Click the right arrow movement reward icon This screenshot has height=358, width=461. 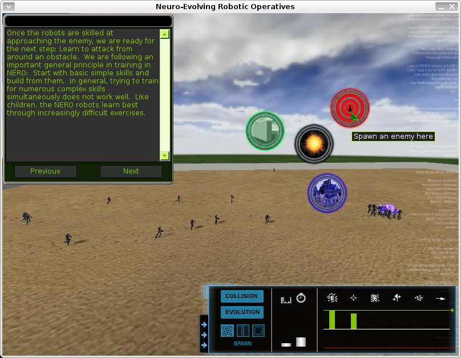click(x=440, y=299)
